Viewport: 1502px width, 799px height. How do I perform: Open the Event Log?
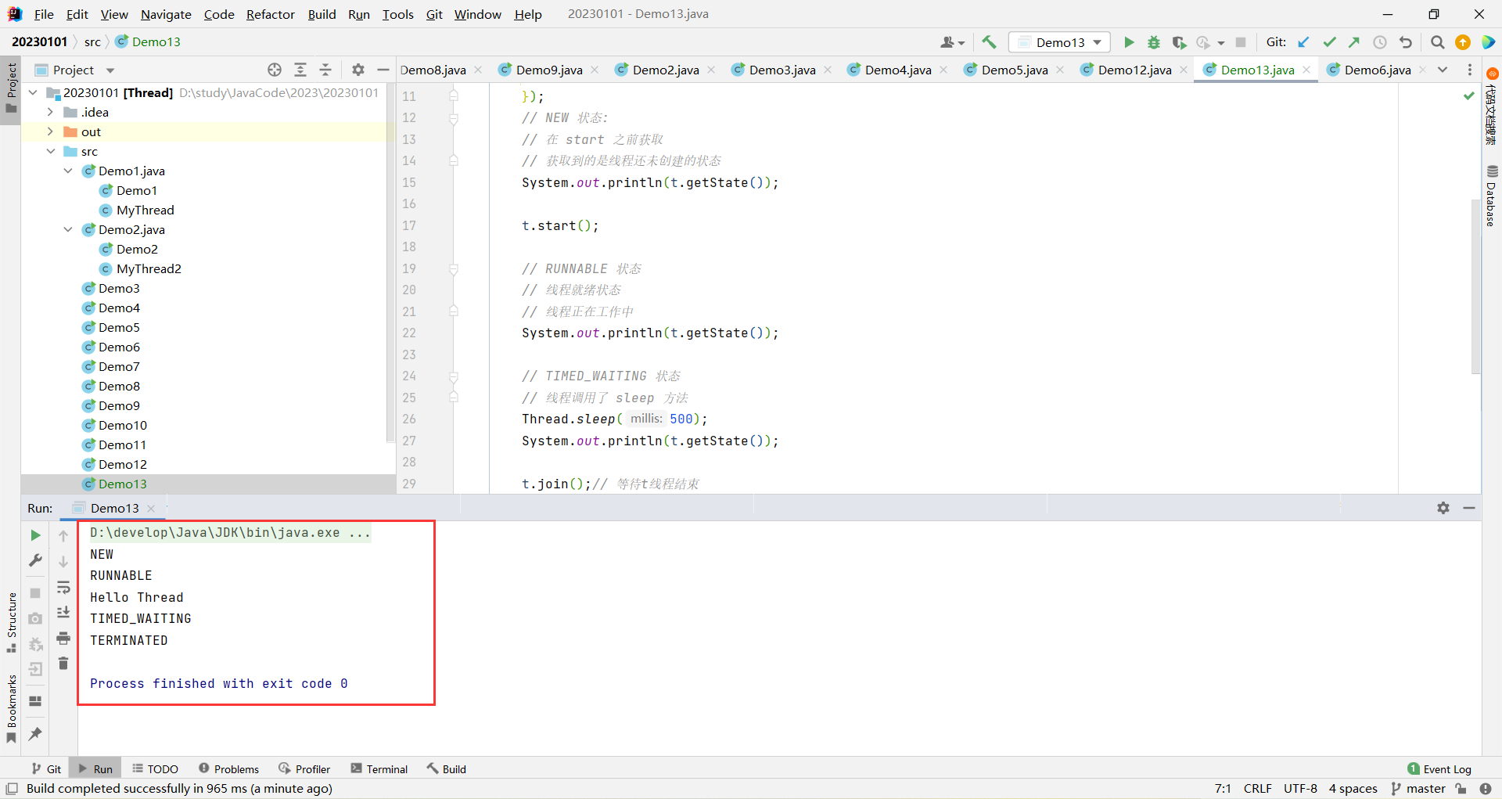[1439, 769]
